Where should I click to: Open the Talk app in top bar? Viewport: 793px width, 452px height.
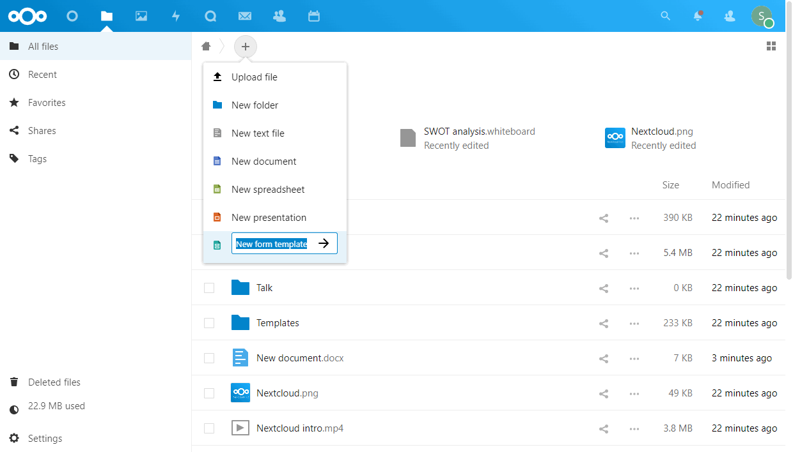tap(210, 16)
